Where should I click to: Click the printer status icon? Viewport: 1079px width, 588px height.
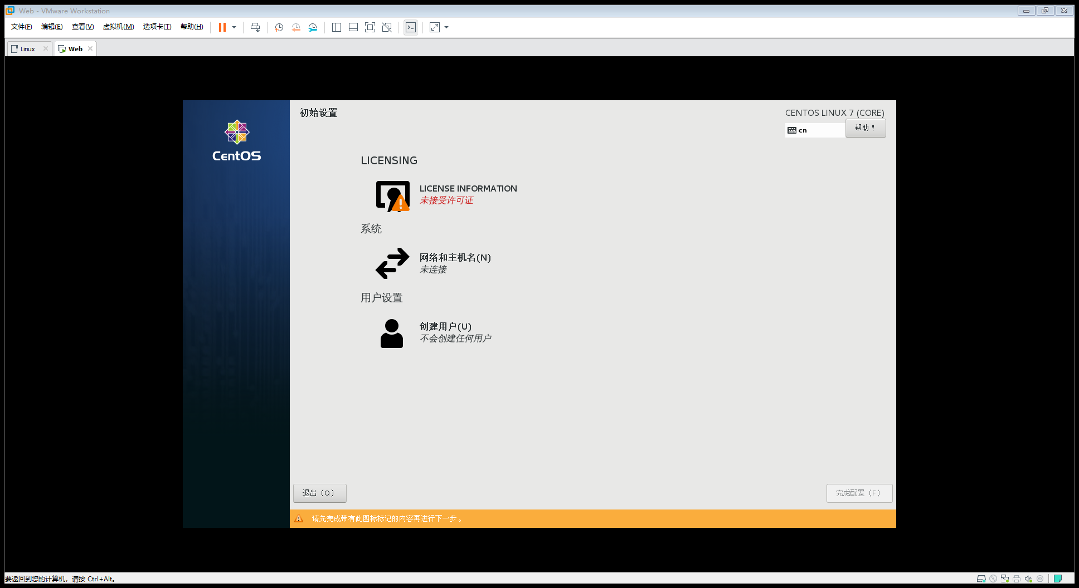click(1017, 579)
